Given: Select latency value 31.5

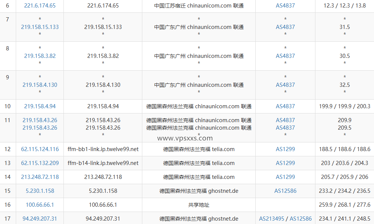Looking at the screenshot, I should [x=345, y=27].
